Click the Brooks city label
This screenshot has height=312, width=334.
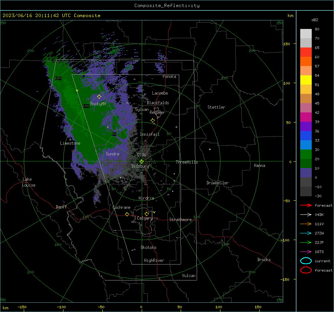[x=264, y=260]
